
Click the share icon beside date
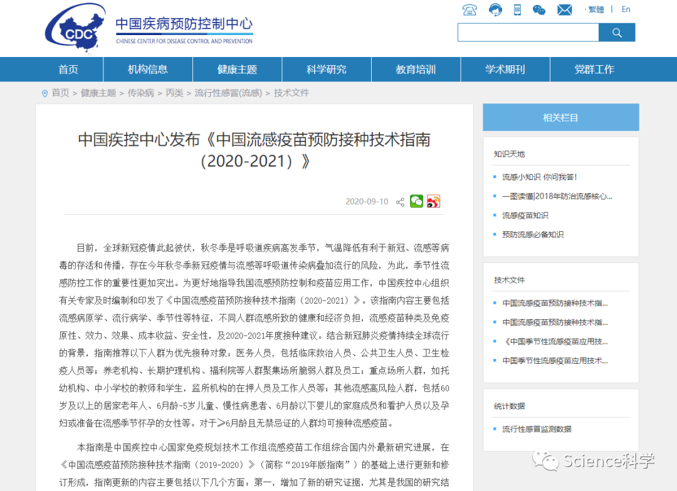[400, 202]
